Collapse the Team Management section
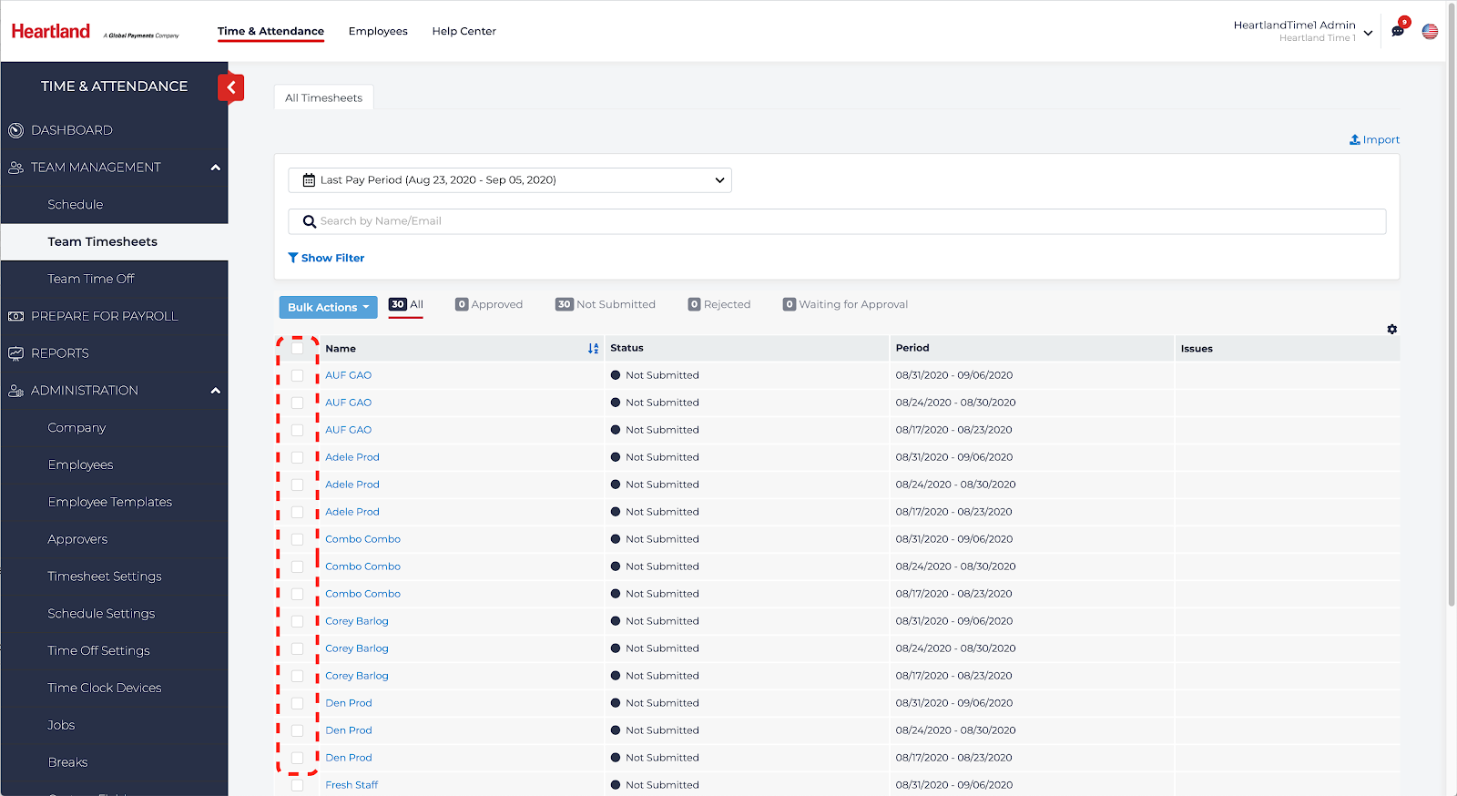The height and width of the screenshot is (796, 1457). tap(216, 168)
